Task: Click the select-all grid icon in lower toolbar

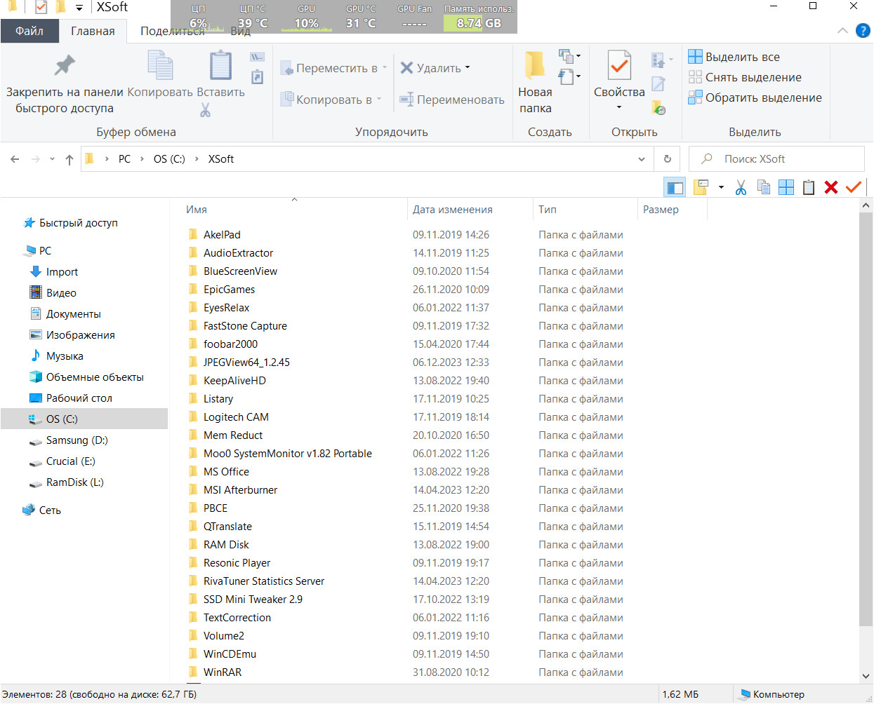Action: pos(786,187)
